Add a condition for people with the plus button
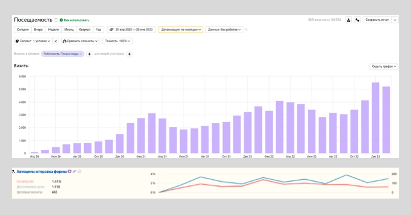 [129, 53]
